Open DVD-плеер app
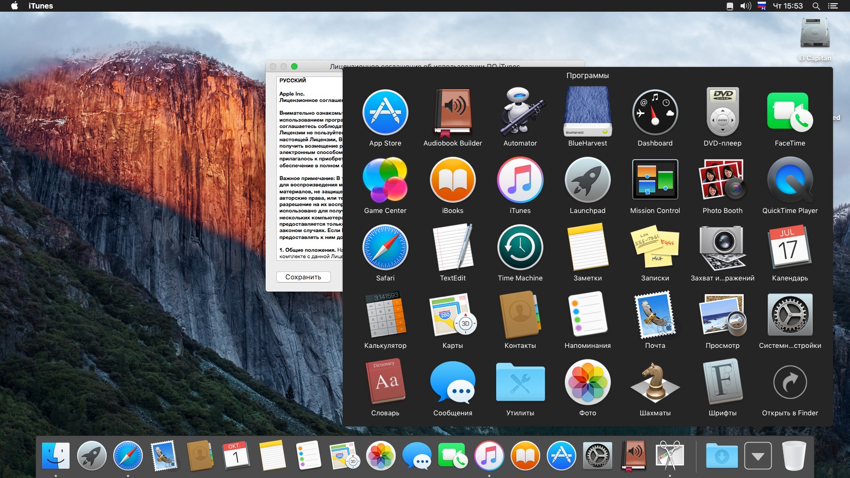 (722, 113)
